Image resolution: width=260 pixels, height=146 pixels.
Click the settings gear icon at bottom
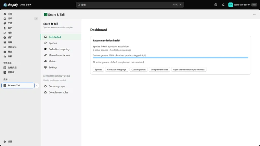(5, 142)
